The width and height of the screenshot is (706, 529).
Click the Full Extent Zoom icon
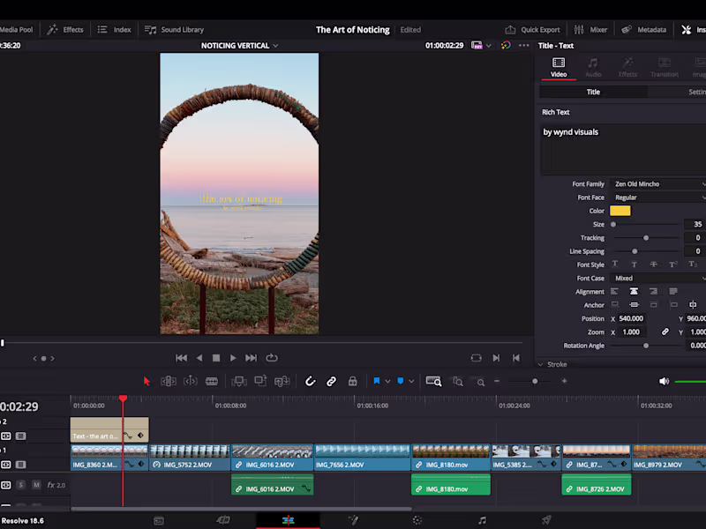coord(433,382)
